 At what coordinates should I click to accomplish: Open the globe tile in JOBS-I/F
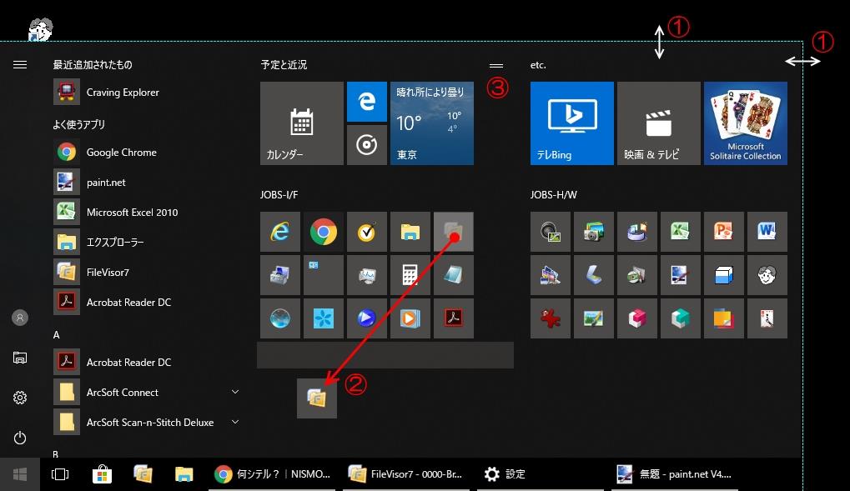280,318
